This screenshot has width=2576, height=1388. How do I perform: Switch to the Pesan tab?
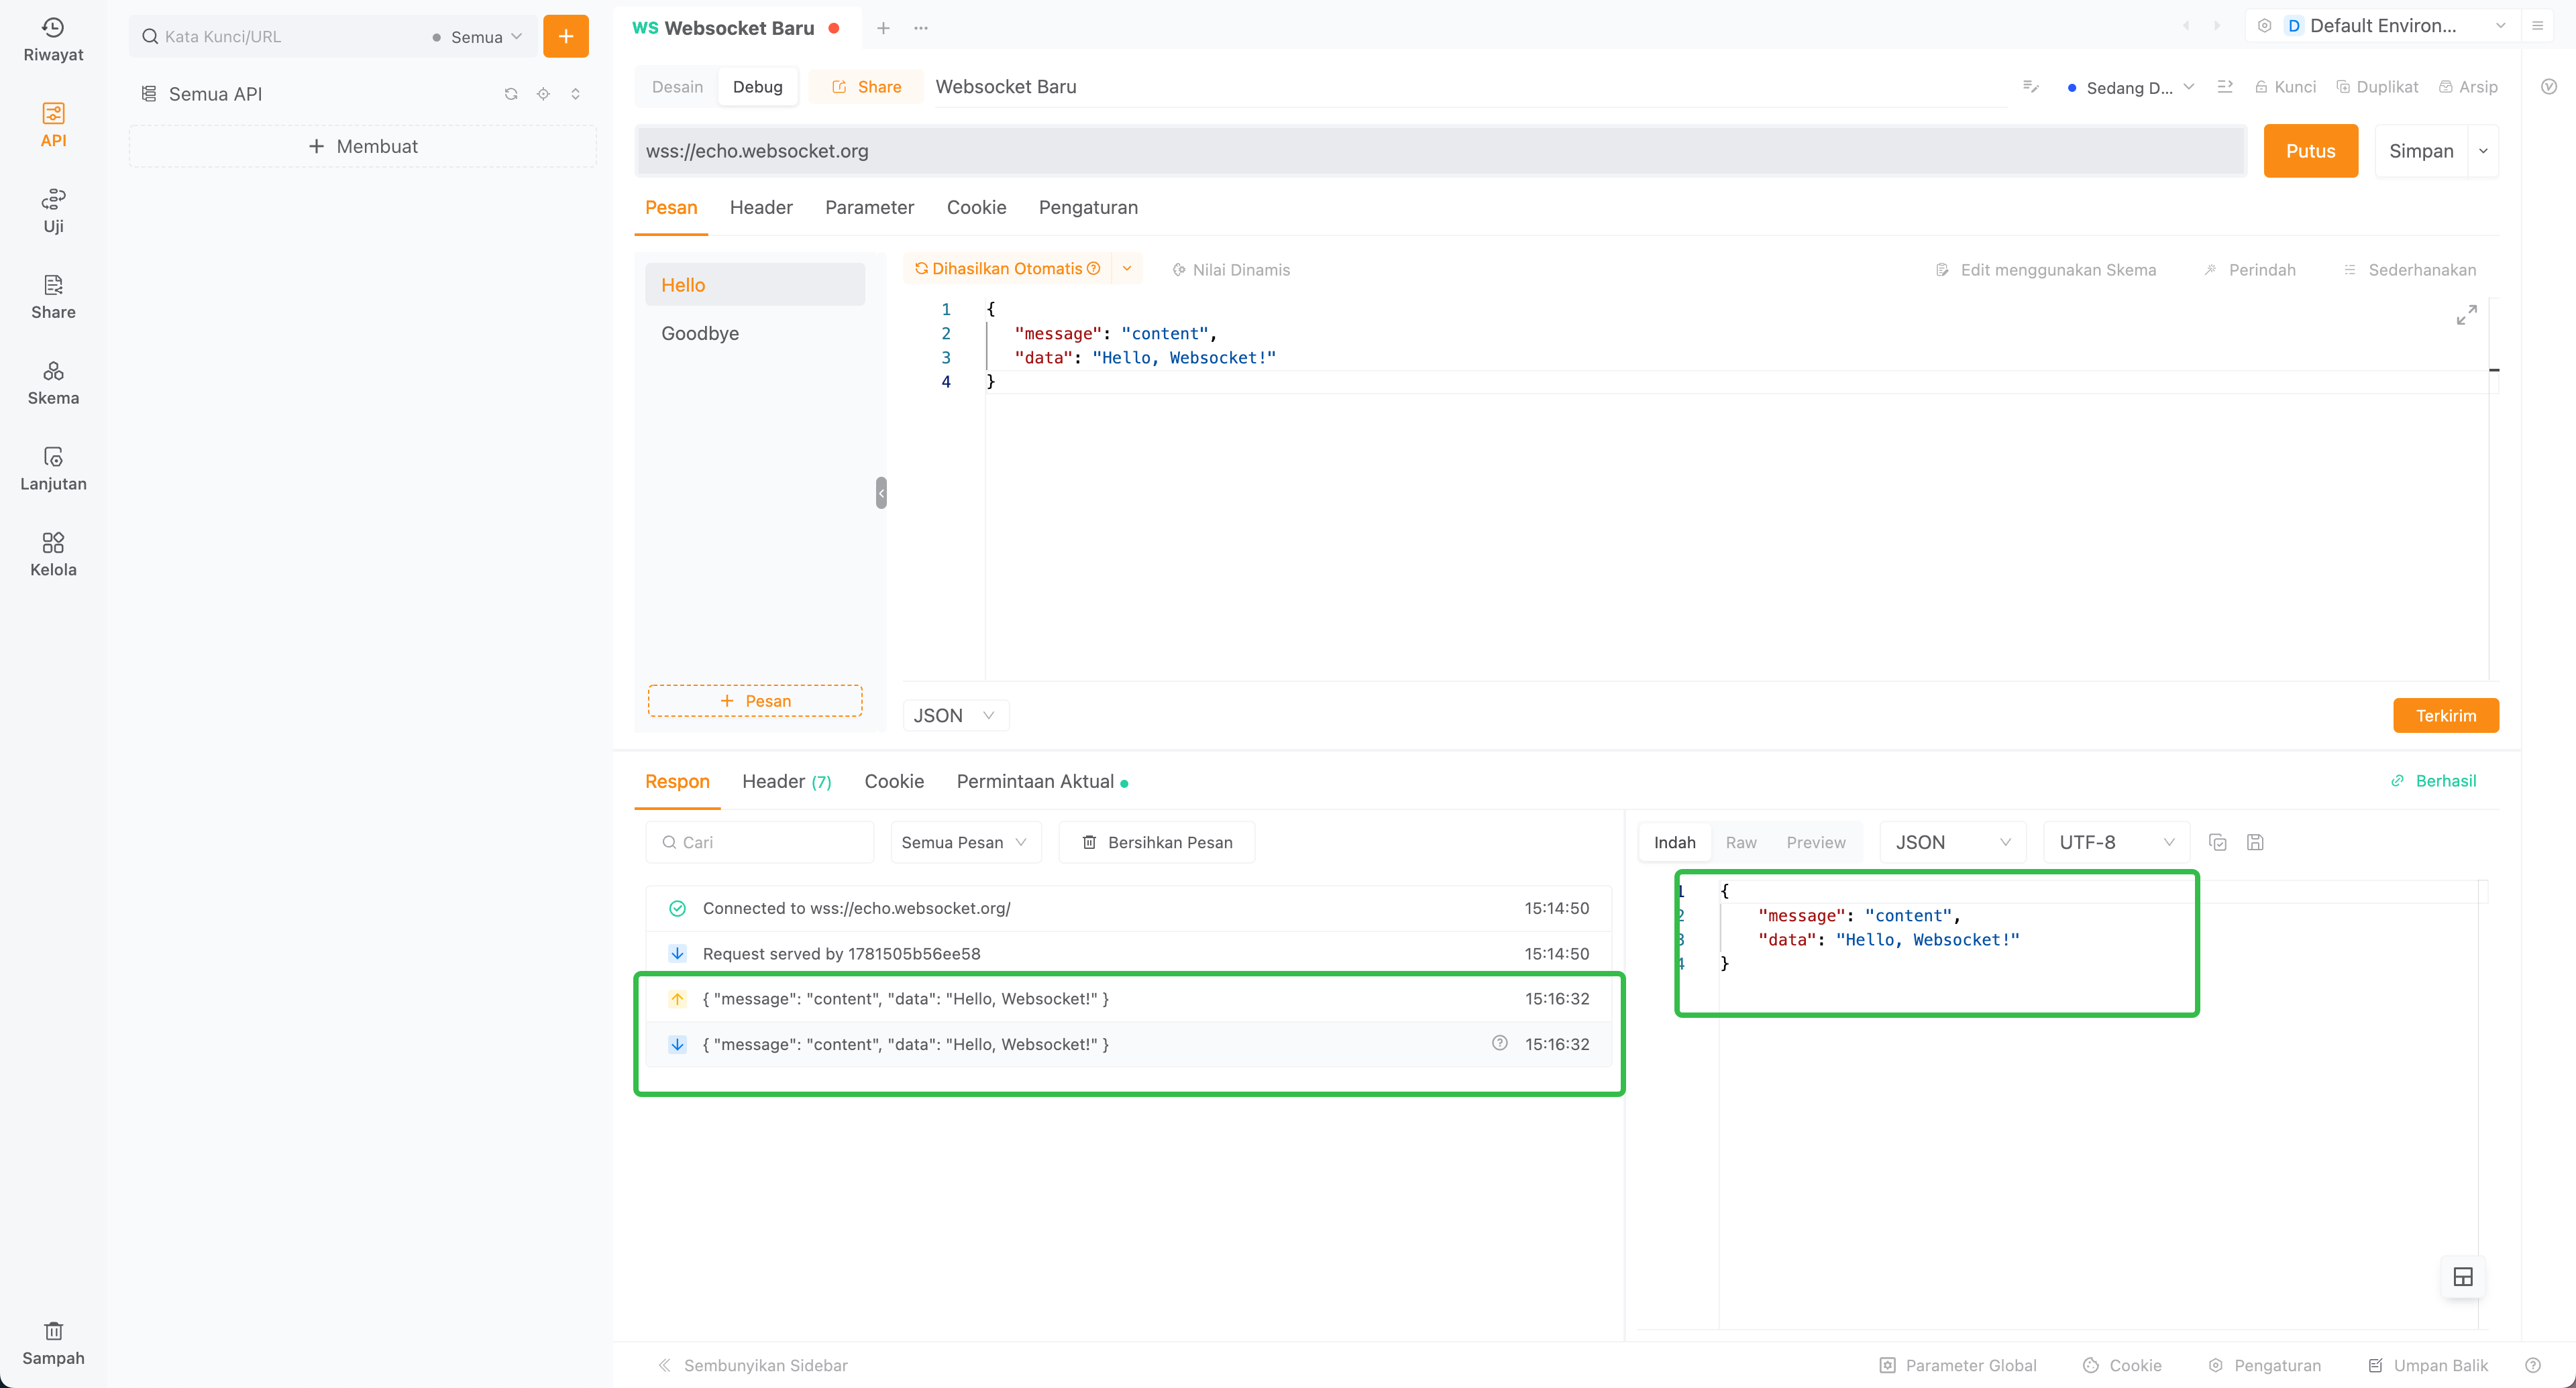671,208
